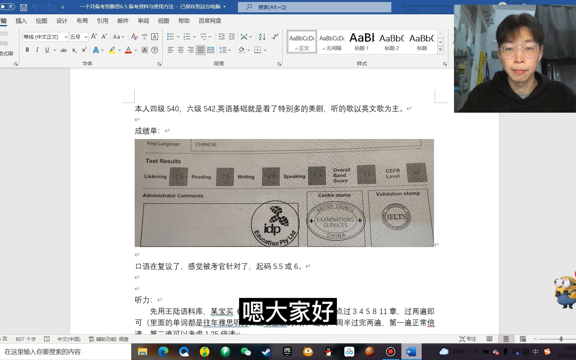Increase font size with grow icon
The height and width of the screenshot is (360, 576).
pos(94,36)
